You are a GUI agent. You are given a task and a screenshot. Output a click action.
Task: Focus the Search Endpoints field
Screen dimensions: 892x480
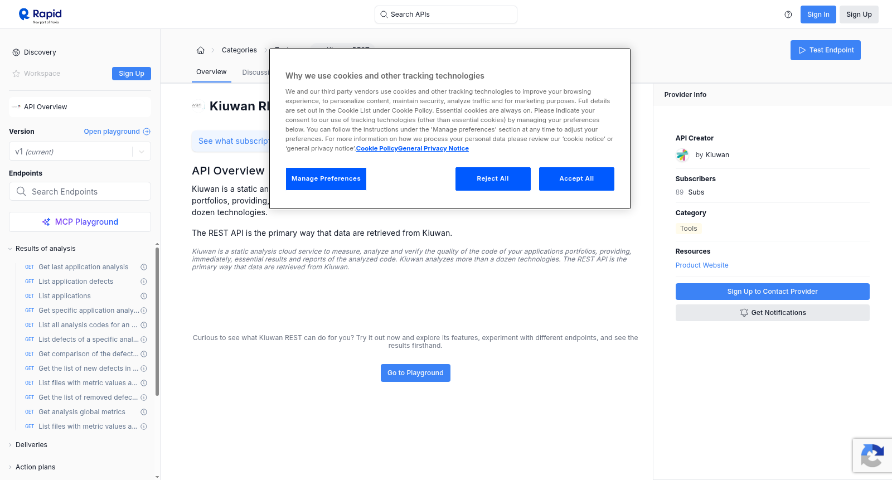tap(80, 191)
